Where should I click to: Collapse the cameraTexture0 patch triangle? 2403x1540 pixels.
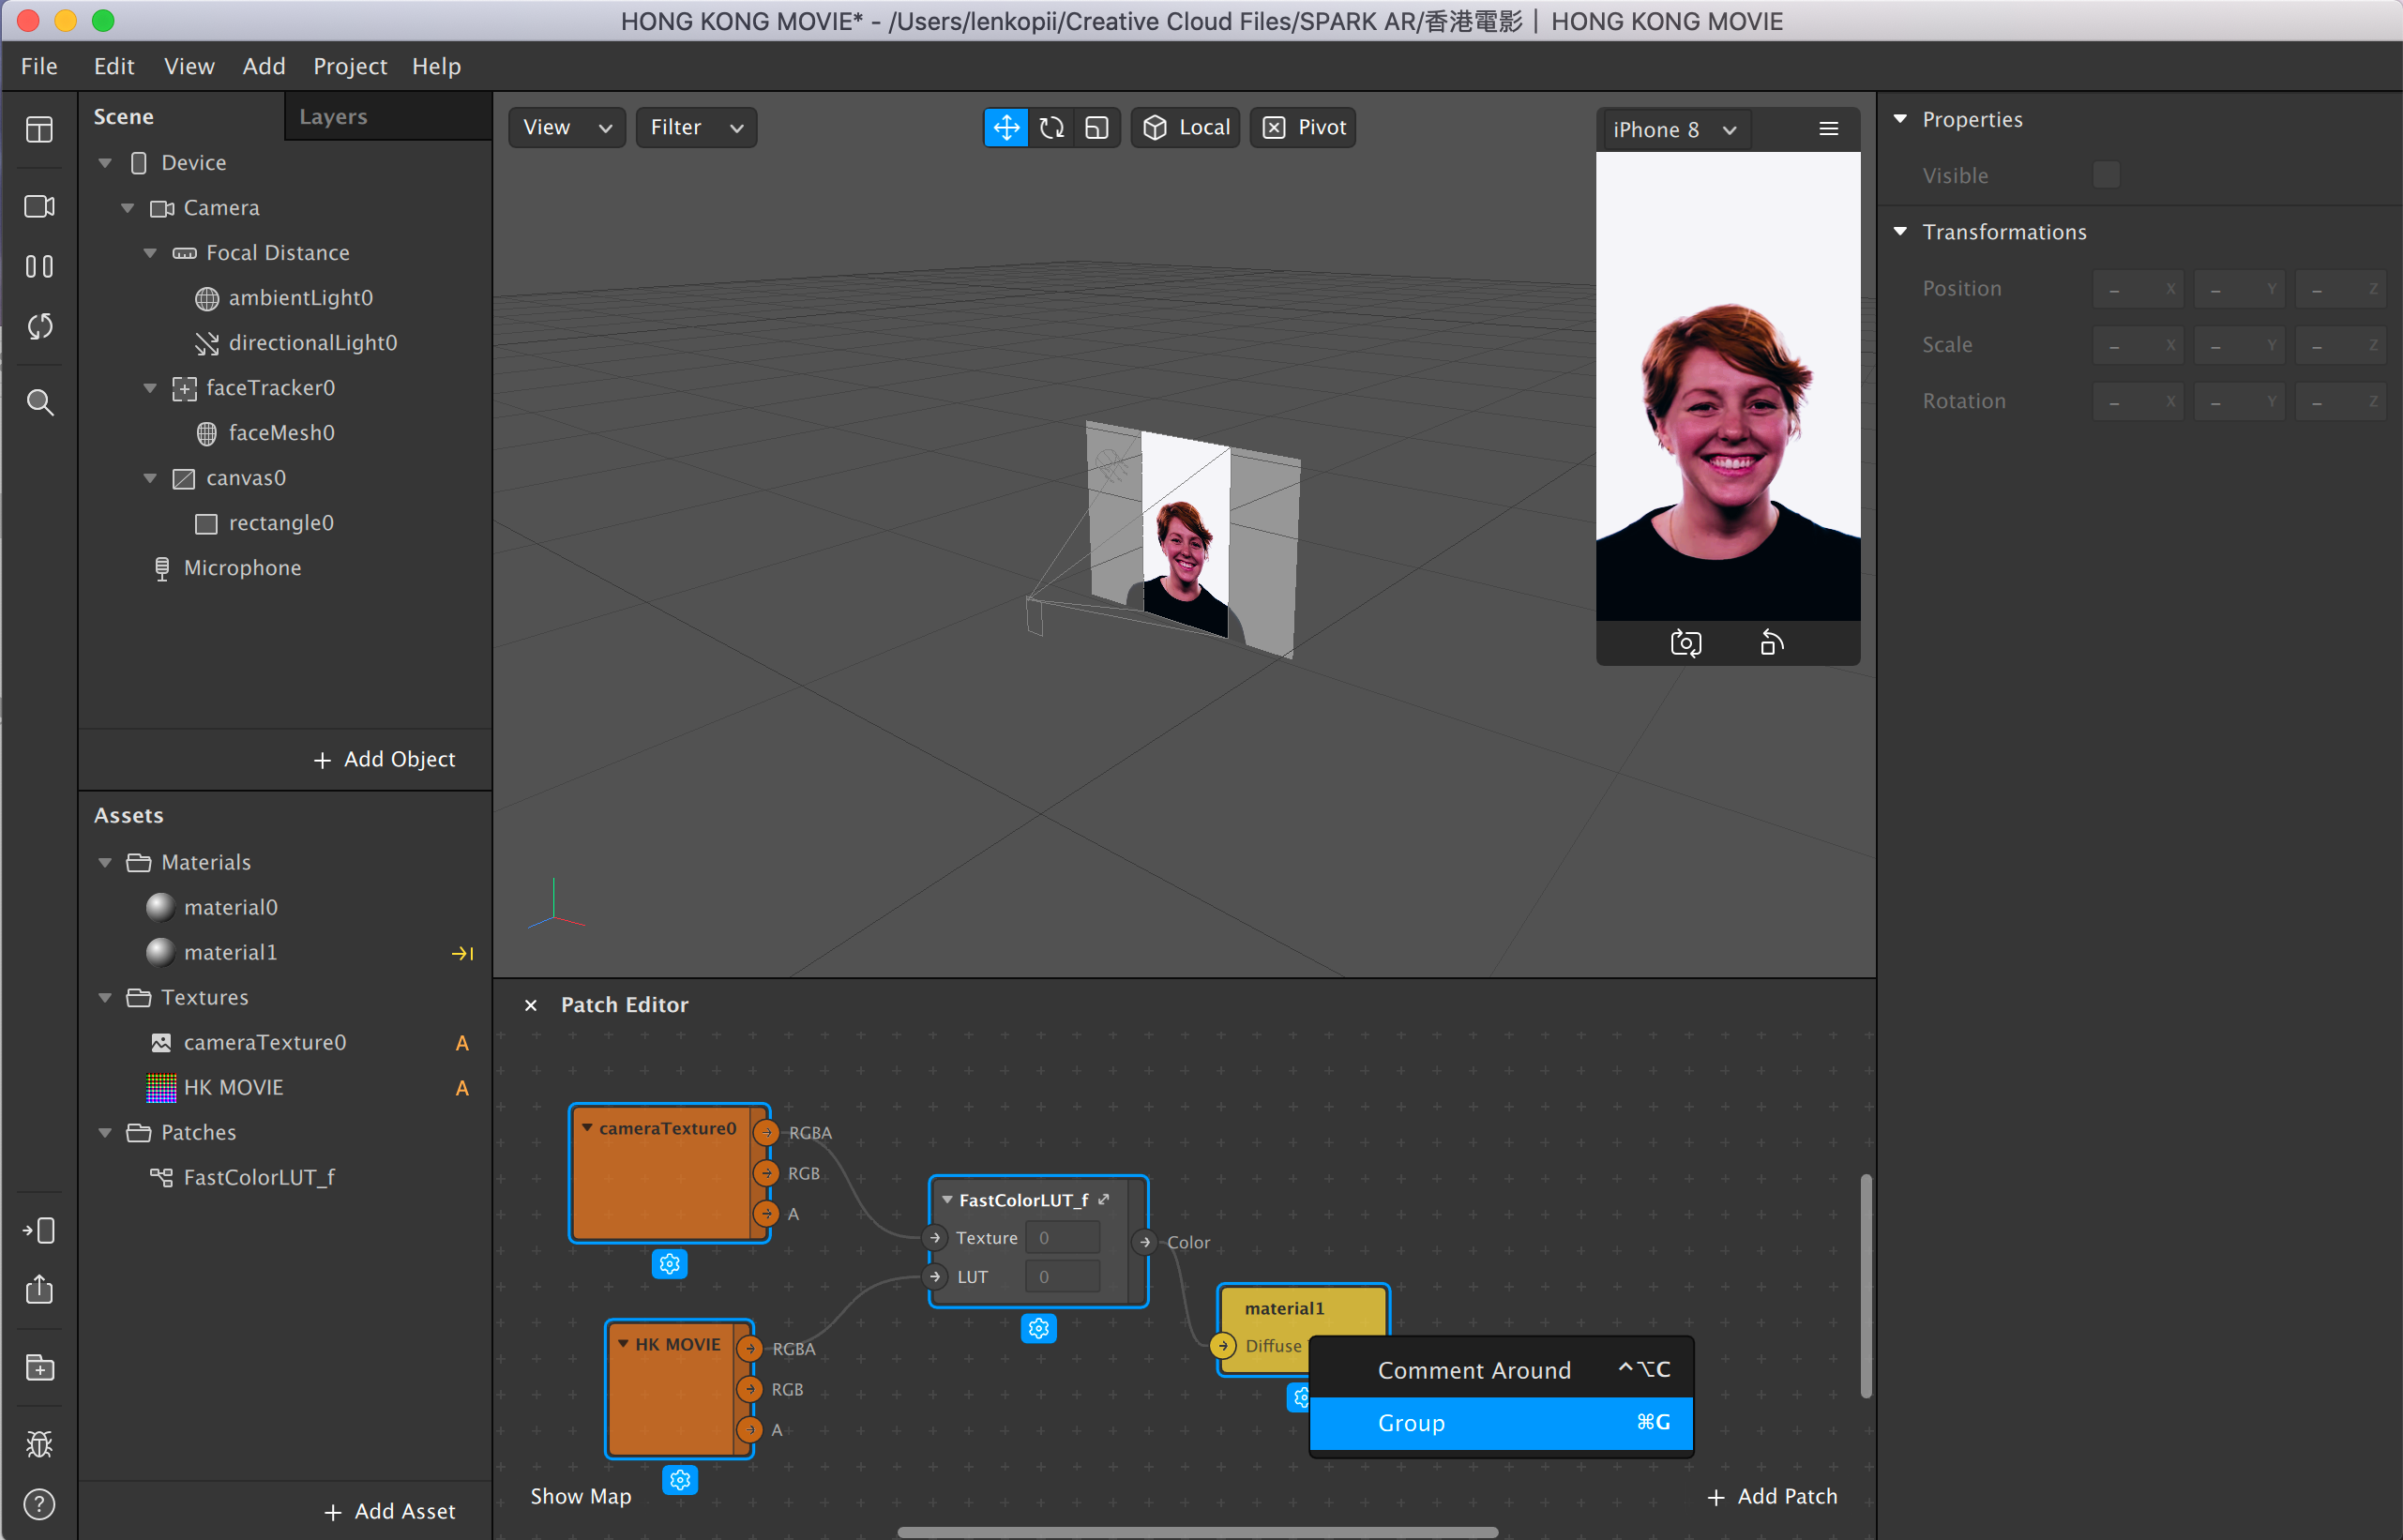587,1128
